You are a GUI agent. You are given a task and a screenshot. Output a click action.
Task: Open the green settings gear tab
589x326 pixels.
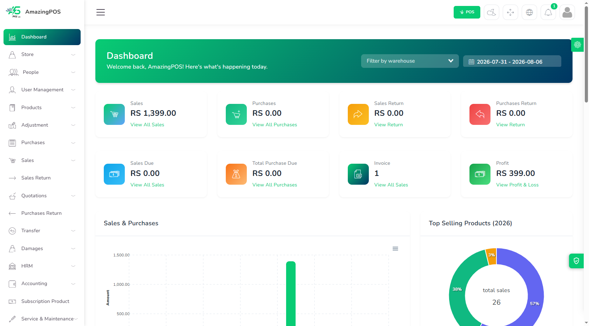[x=577, y=45]
